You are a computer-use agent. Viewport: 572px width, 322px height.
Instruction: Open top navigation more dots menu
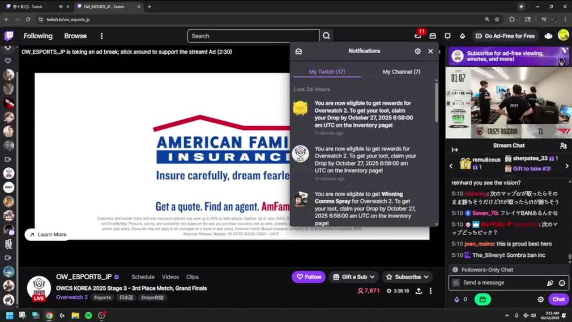(x=102, y=36)
